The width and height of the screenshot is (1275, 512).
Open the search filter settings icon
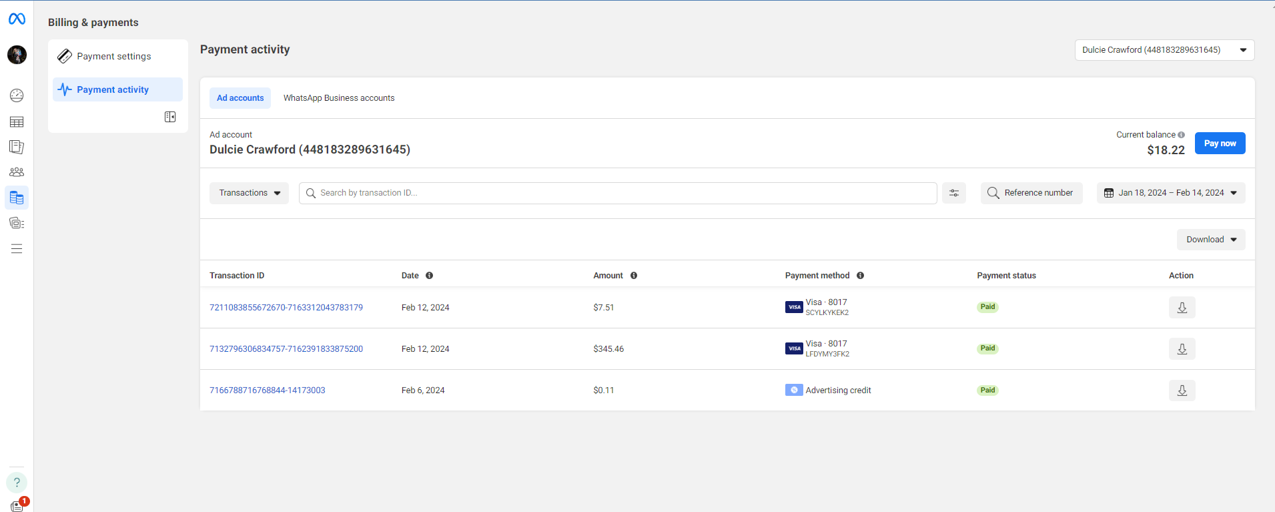[953, 193]
